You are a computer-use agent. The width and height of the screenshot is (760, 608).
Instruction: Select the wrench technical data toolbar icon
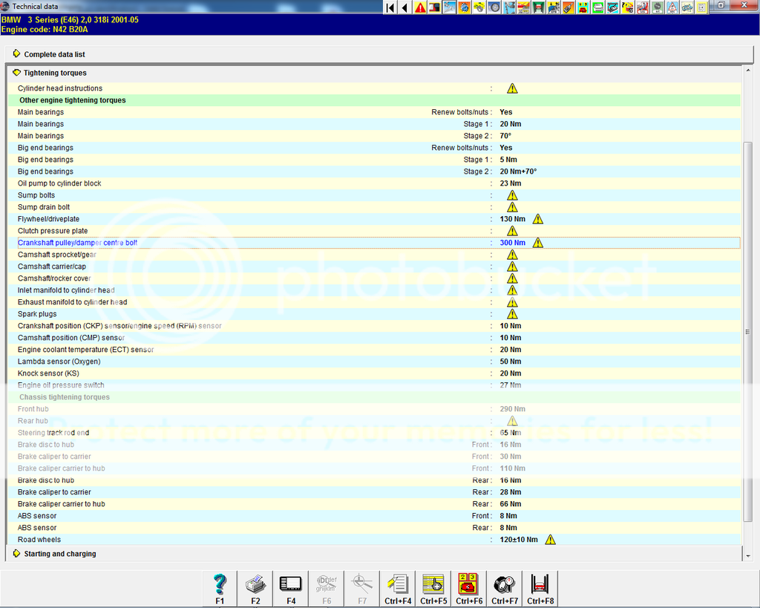point(449,7)
